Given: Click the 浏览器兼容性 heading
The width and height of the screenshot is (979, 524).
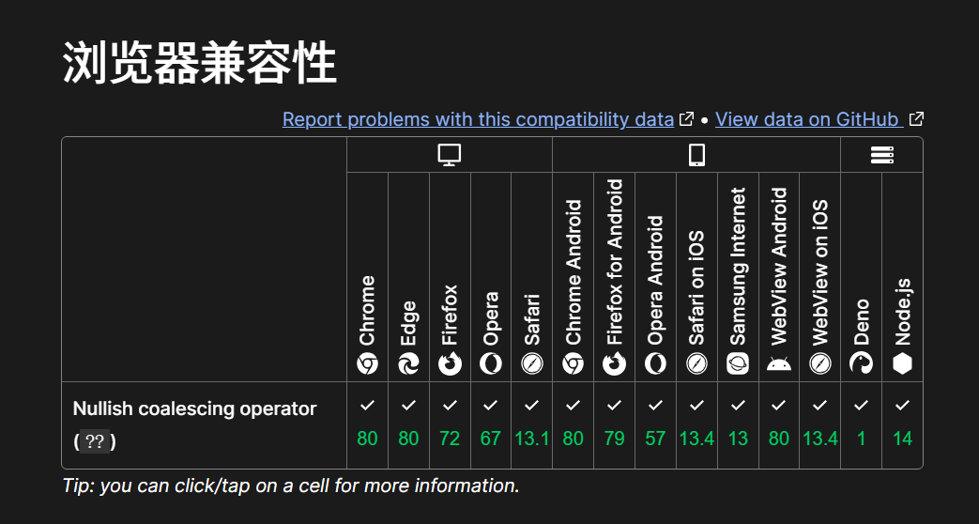Looking at the screenshot, I should (x=200, y=64).
